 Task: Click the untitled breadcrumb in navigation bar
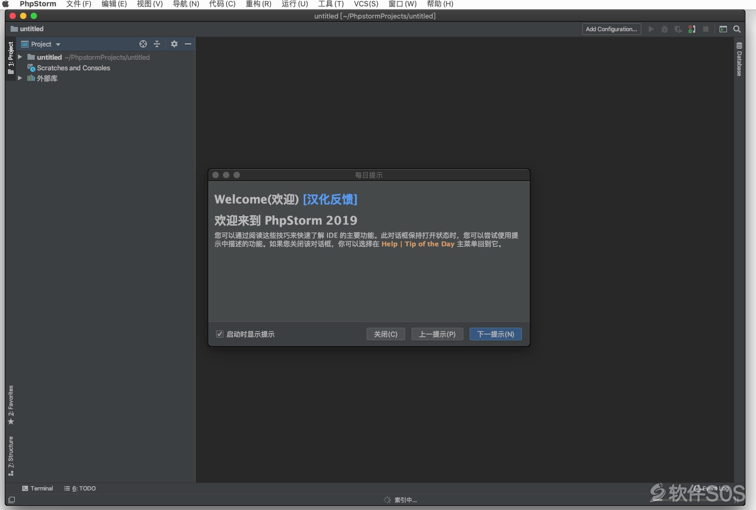tap(27, 29)
